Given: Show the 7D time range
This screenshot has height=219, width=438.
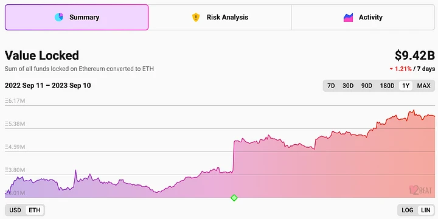Looking at the screenshot, I should click(x=331, y=86).
